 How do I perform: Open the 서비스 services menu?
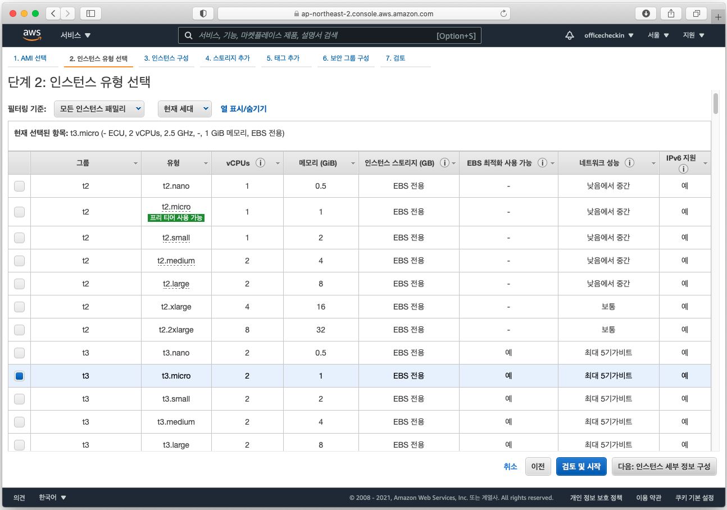[75, 35]
